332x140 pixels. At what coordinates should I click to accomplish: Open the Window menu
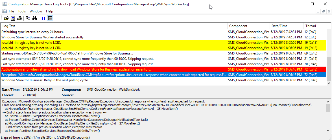point(36,11)
